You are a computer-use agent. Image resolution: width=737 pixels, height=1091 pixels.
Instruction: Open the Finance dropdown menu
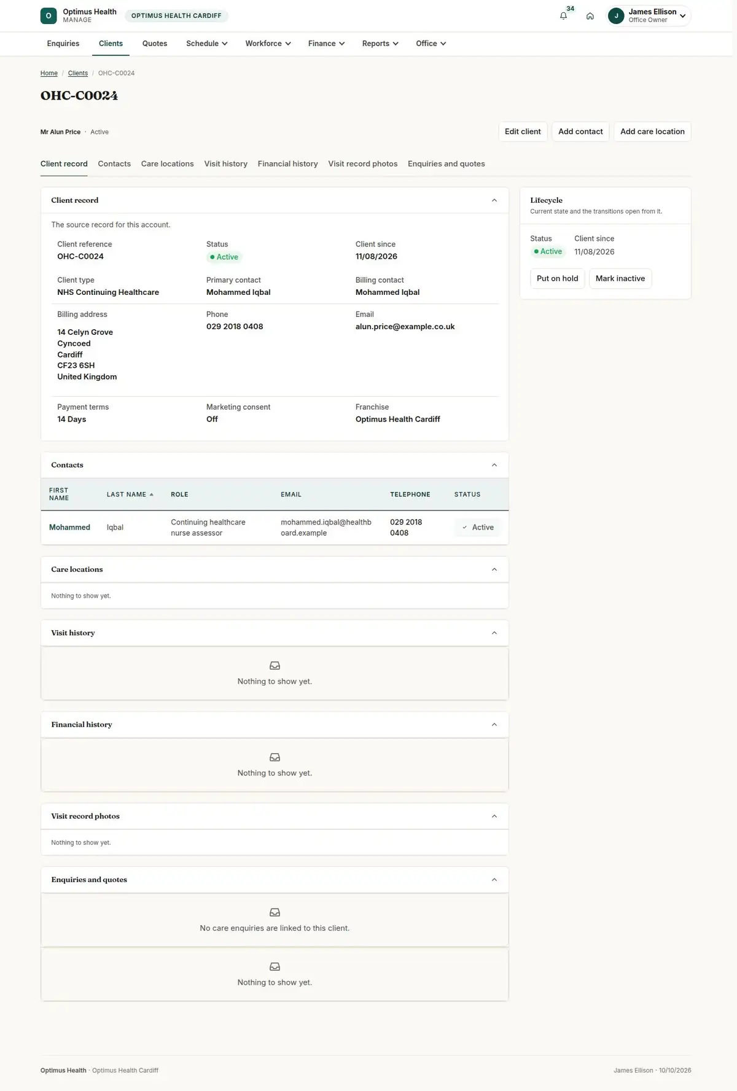pyautogui.click(x=326, y=44)
